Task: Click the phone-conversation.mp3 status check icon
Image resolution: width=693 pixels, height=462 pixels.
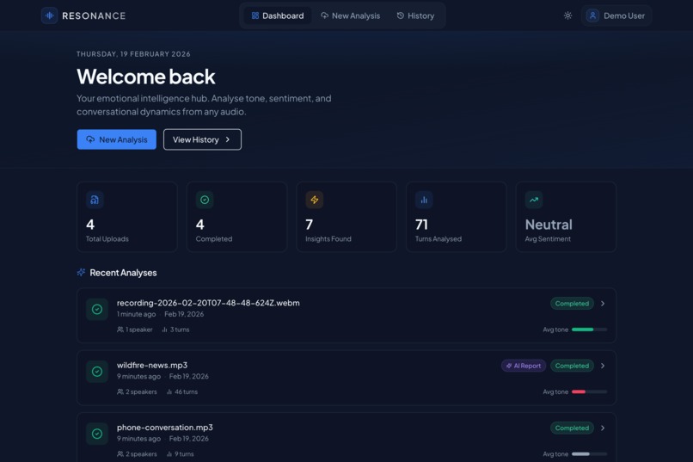Action: click(x=97, y=434)
